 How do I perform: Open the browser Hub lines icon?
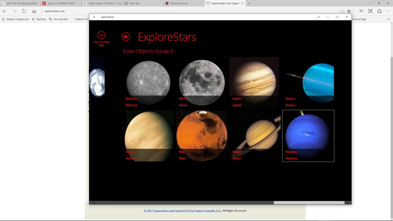pos(361,11)
